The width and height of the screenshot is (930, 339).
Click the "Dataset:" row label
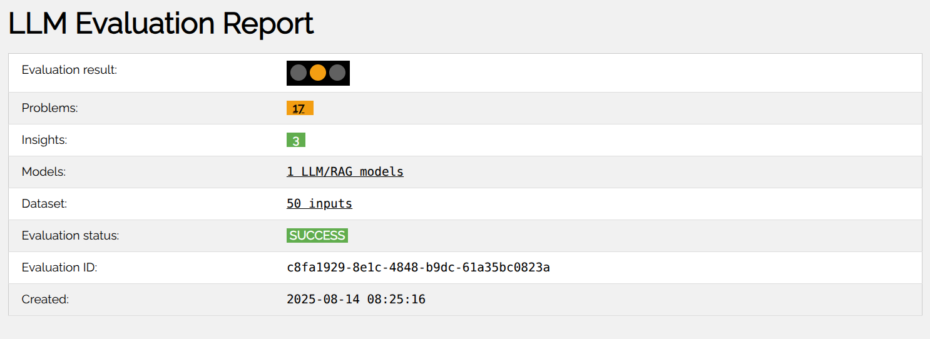44,204
